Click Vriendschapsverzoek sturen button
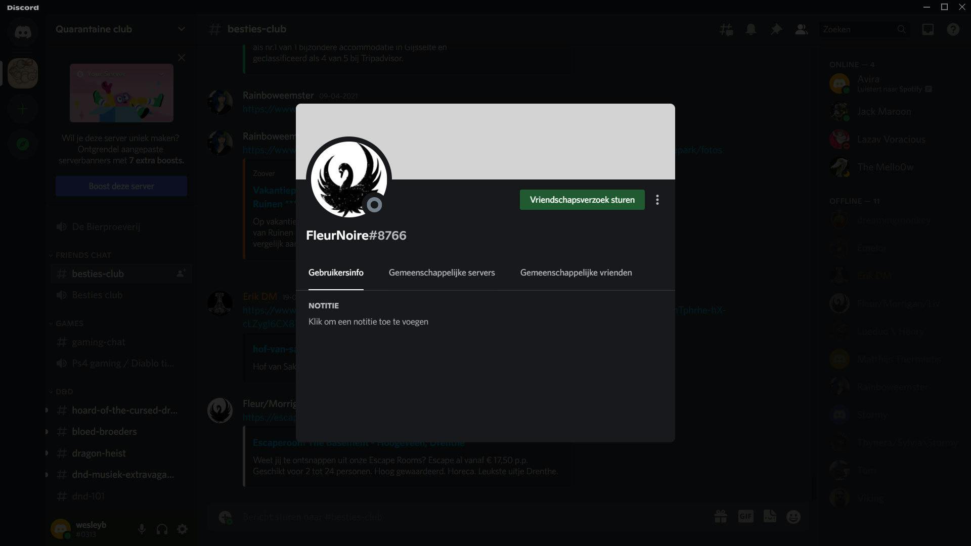 582,200
